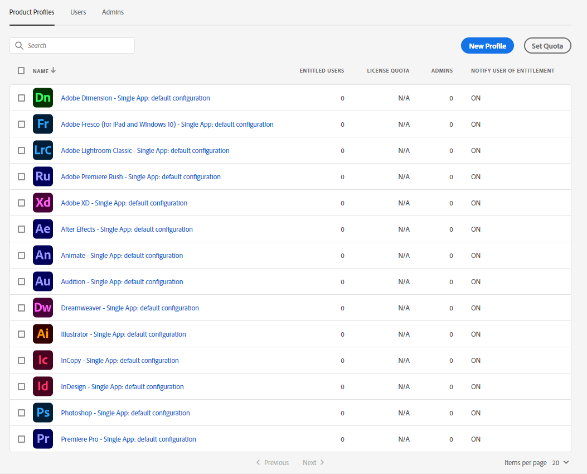
Task: Select the InDesign row checkbox
Action: [x=21, y=386]
